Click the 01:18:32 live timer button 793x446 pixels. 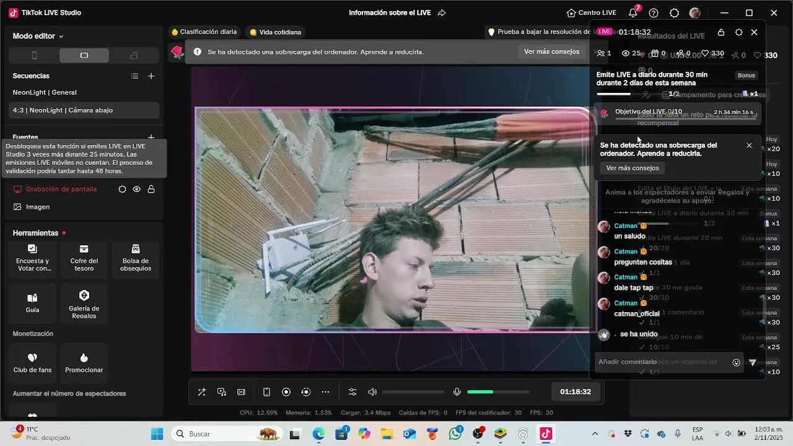pyautogui.click(x=576, y=392)
